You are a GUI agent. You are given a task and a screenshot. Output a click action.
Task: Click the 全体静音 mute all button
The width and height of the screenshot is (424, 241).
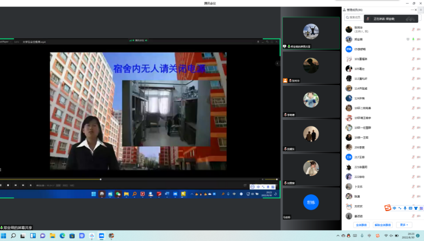[x=361, y=225]
